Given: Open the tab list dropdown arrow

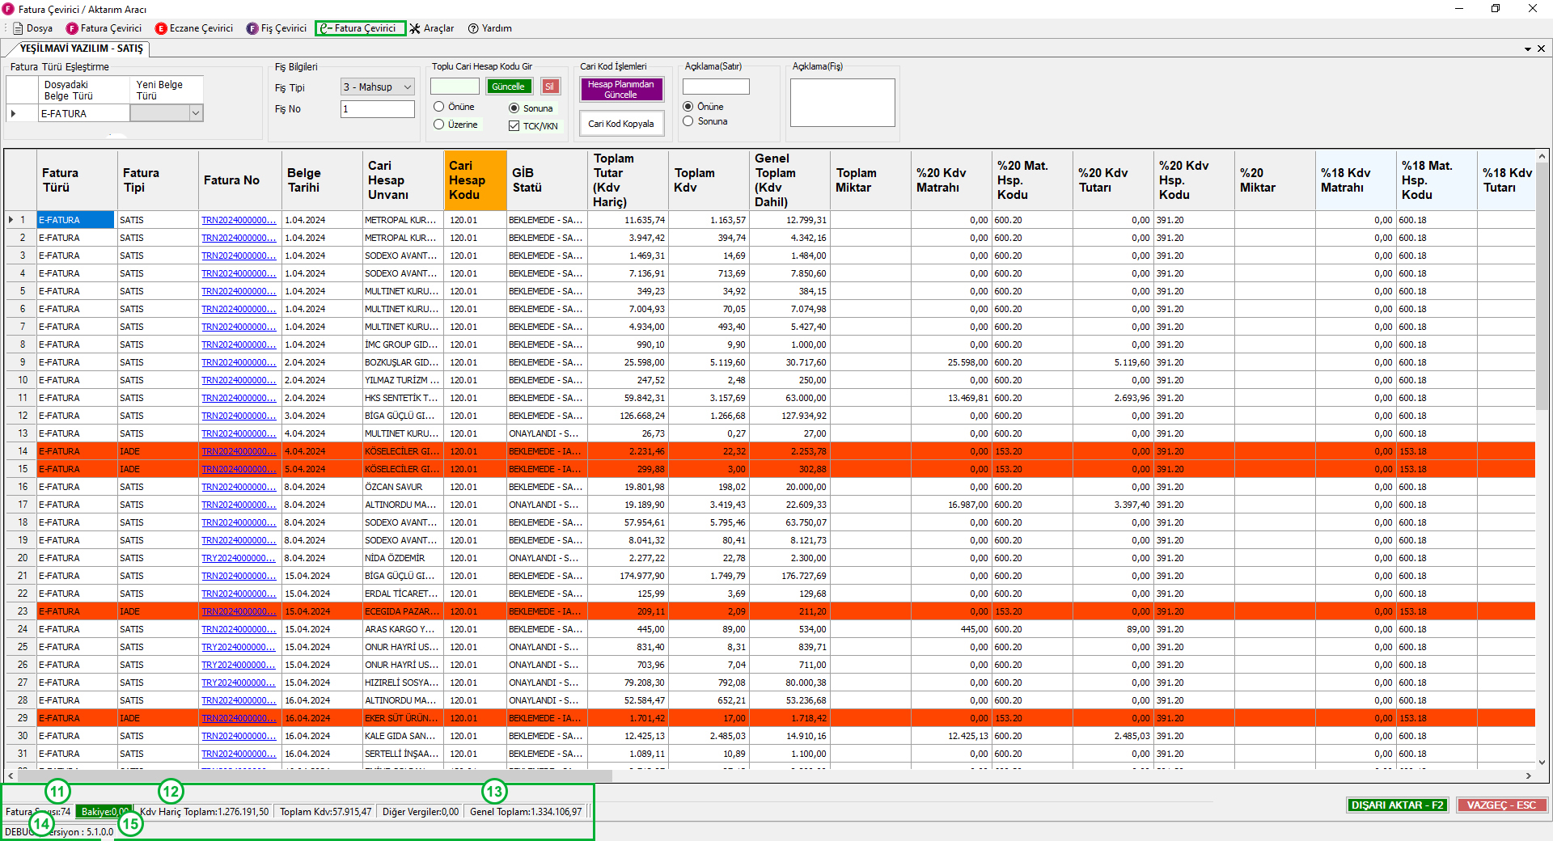Looking at the screenshot, I should 1528,49.
